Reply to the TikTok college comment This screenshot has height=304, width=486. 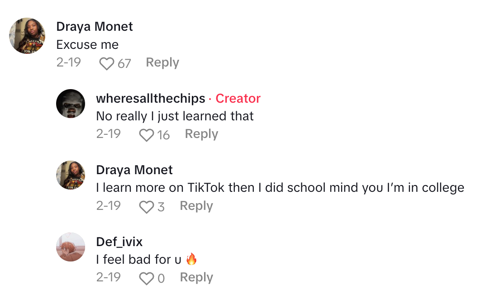(x=196, y=206)
